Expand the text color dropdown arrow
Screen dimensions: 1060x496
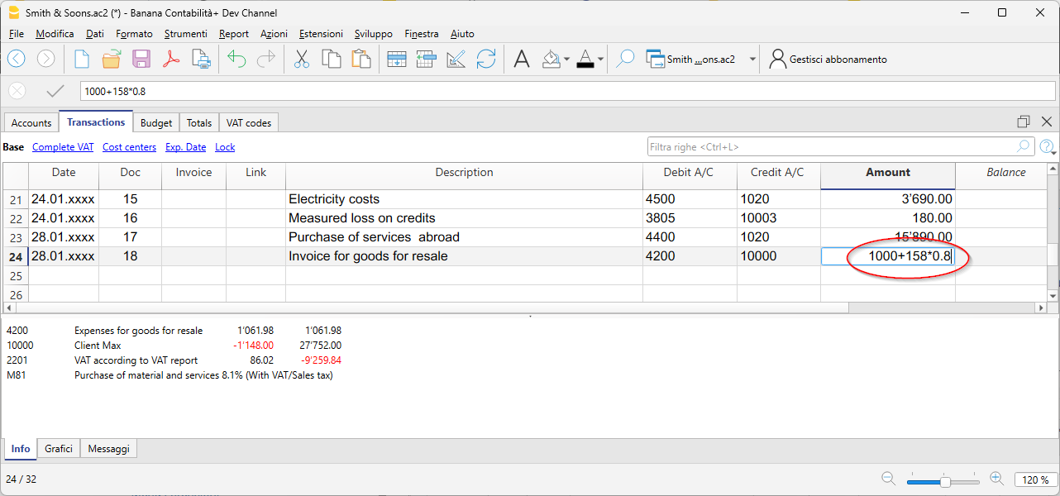[600, 60]
